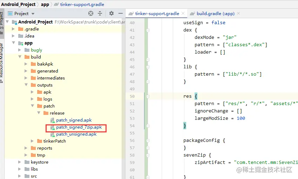Expand the bugly folder
Screen dimensions: 298x179
20,50
